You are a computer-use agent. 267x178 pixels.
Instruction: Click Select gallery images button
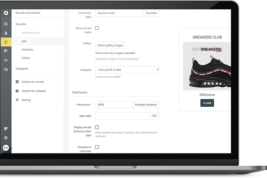point(110,45)
